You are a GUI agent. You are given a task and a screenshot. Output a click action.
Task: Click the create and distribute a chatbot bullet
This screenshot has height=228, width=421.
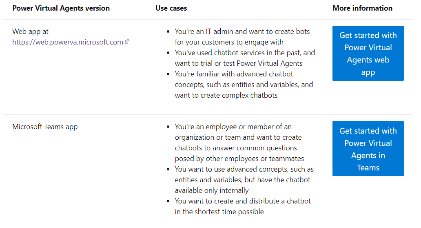tap(243, 206)
